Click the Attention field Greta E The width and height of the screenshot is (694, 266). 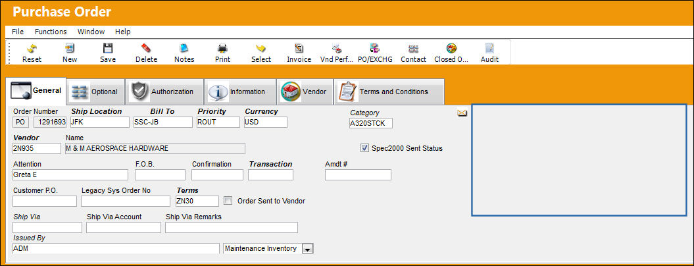(70, 174)
